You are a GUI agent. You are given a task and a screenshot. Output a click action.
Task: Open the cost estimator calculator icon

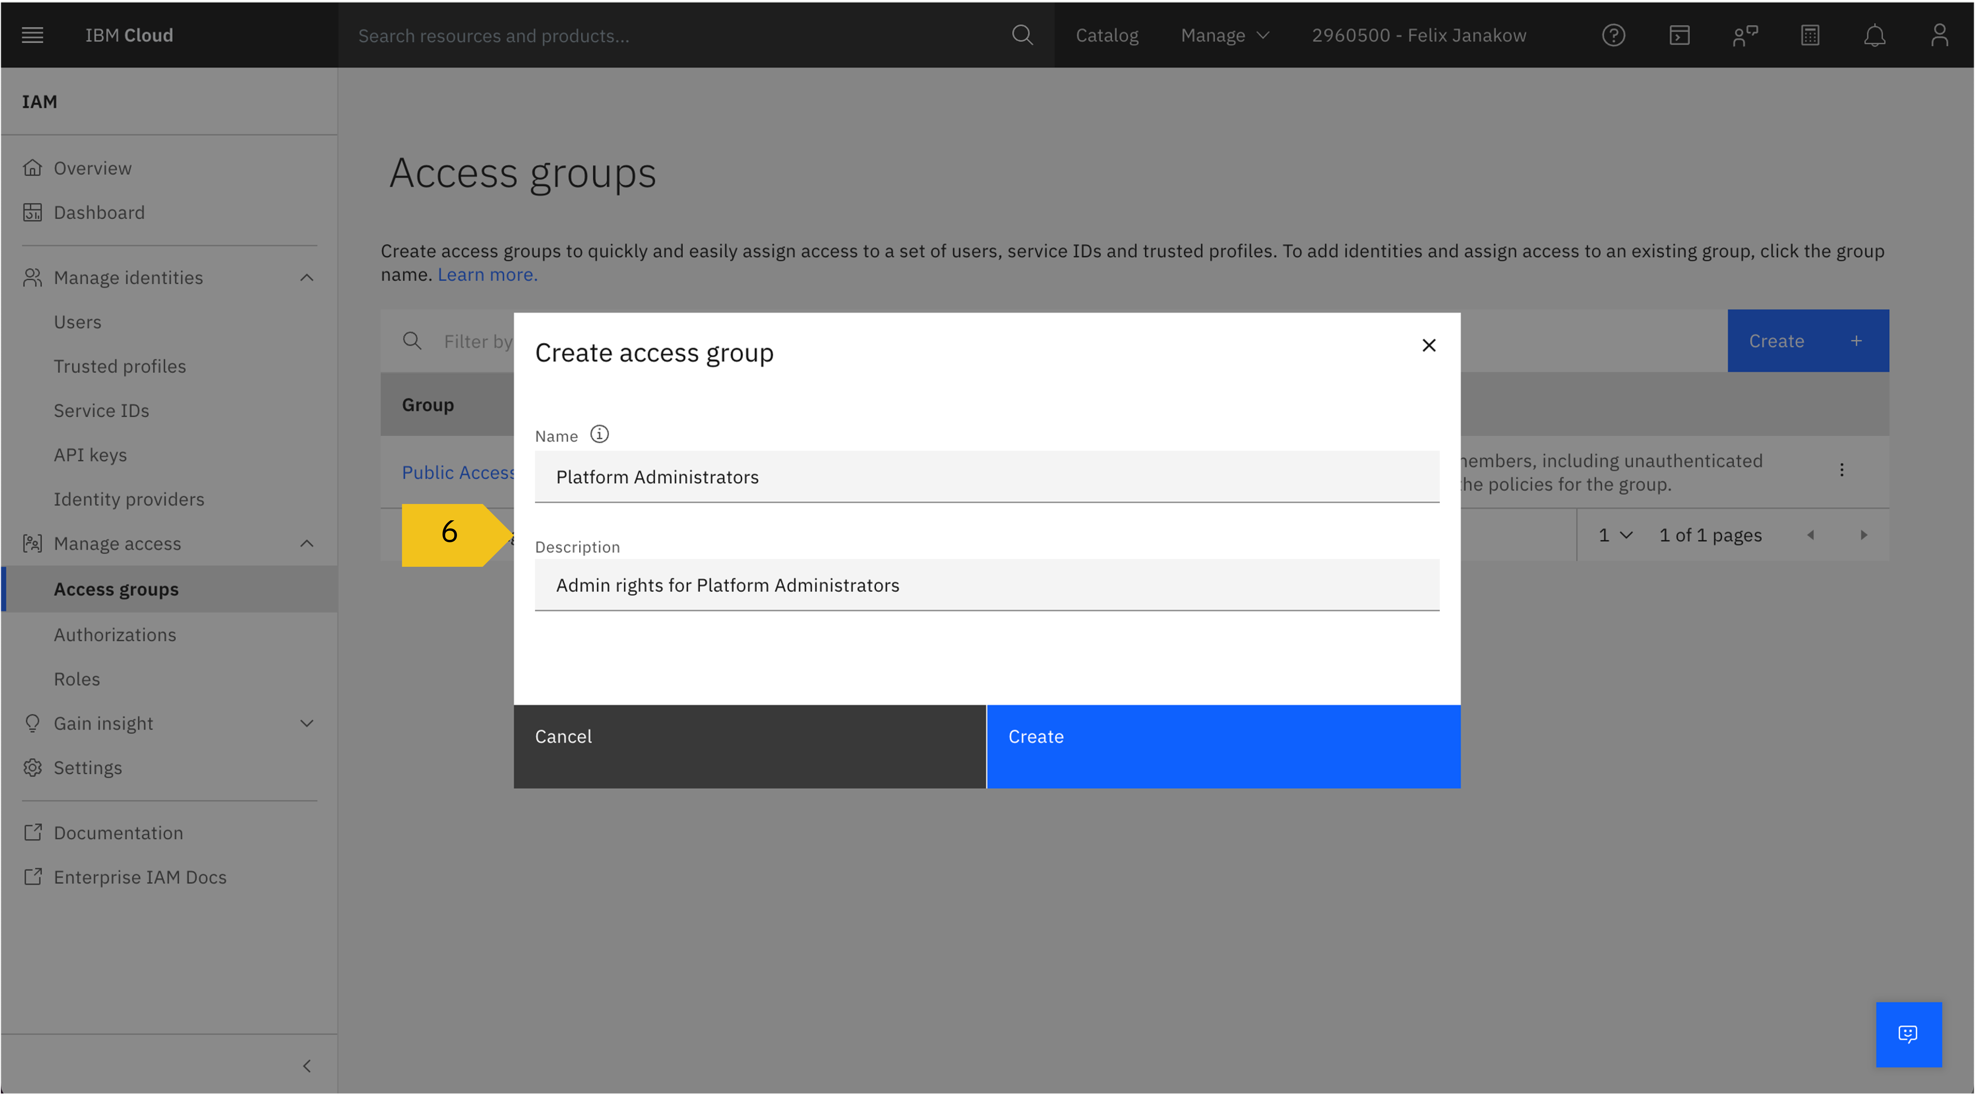click(1809, 35)
